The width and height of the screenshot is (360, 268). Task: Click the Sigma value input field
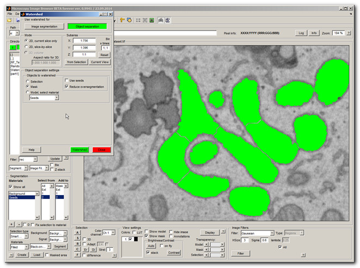click(x=265, y=240)
